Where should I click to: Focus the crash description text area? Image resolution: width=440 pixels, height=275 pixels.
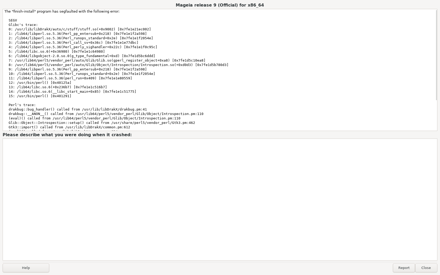(220, 200)
